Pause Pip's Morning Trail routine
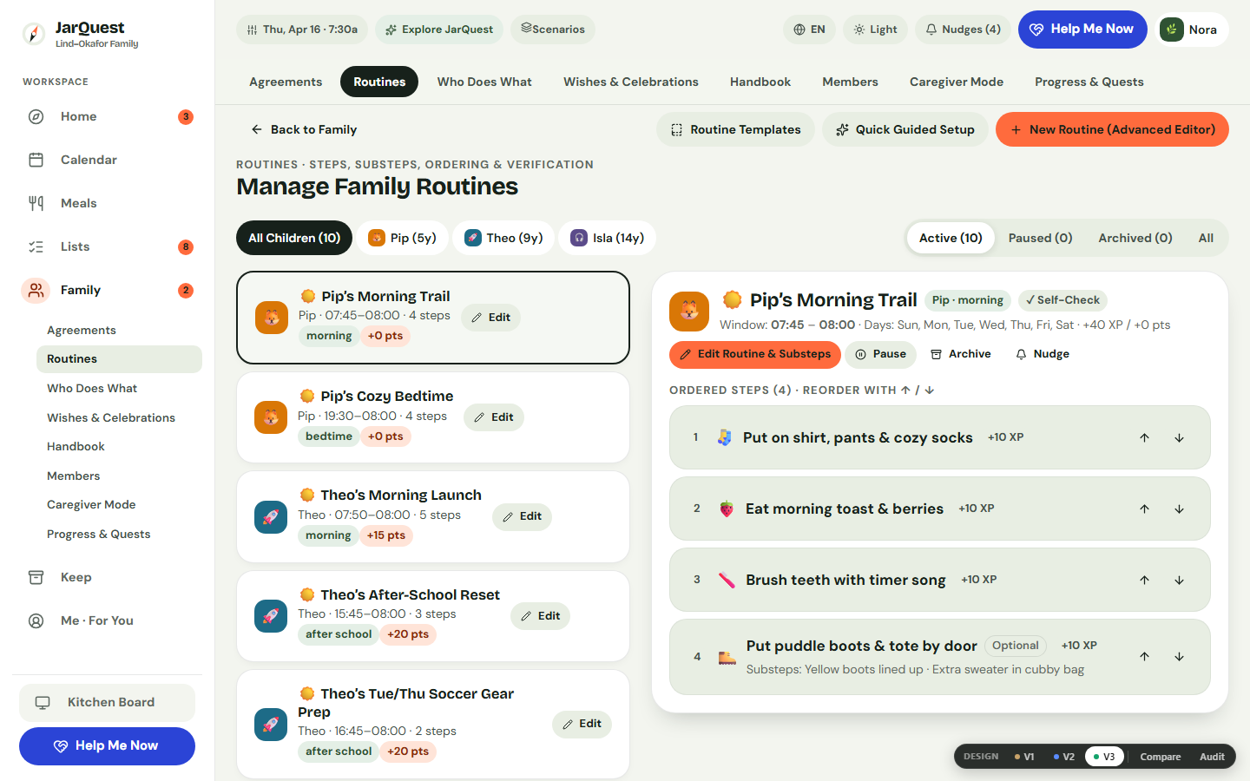This screenshot has width=1250, height=781. [x=880, y=354]
